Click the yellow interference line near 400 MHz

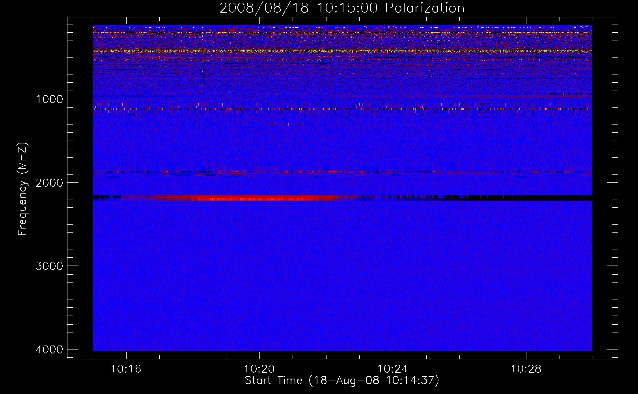pos(342,51)
